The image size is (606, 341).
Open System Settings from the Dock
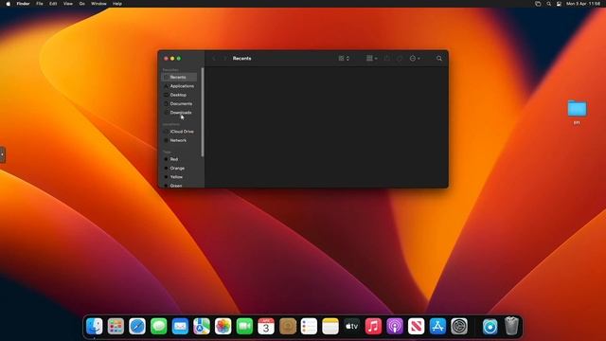[459, 326]
